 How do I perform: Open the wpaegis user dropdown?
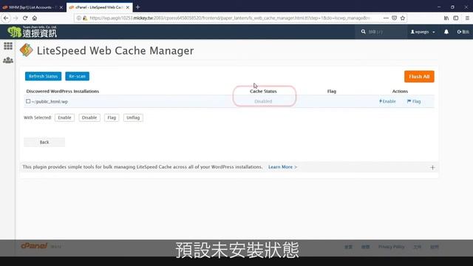coord(423,32)
